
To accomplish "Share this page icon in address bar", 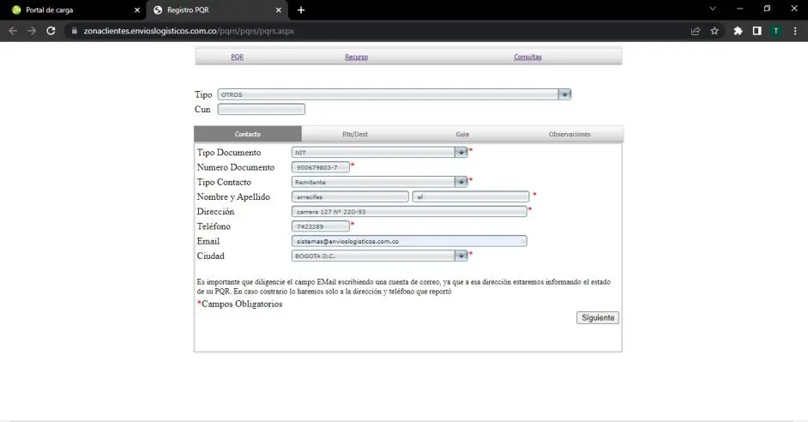I will click(x=695, y=31).
